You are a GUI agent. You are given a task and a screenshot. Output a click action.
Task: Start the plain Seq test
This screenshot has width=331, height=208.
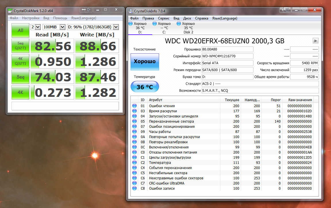[20, 77]
